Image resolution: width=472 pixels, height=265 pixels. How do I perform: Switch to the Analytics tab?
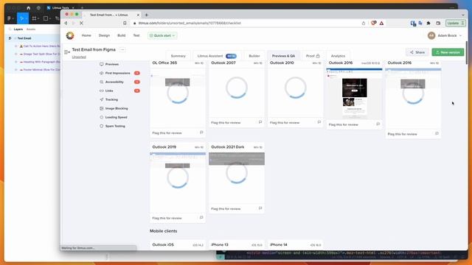[x=338, y=56]
